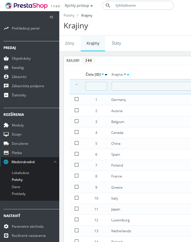191x242 pixels.
Task: Click the magnifier search icon
Action: coord(108,5)
